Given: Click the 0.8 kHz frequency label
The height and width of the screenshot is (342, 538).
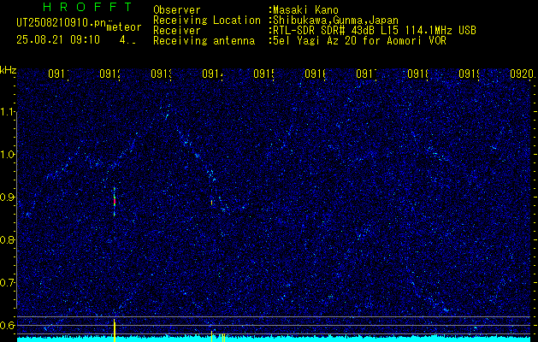Looking at the screenshot, I should tap(7, 239).
